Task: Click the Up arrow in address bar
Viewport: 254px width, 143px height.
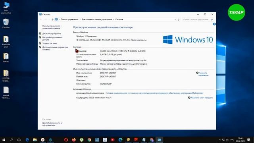Action: tap(52, 19)
